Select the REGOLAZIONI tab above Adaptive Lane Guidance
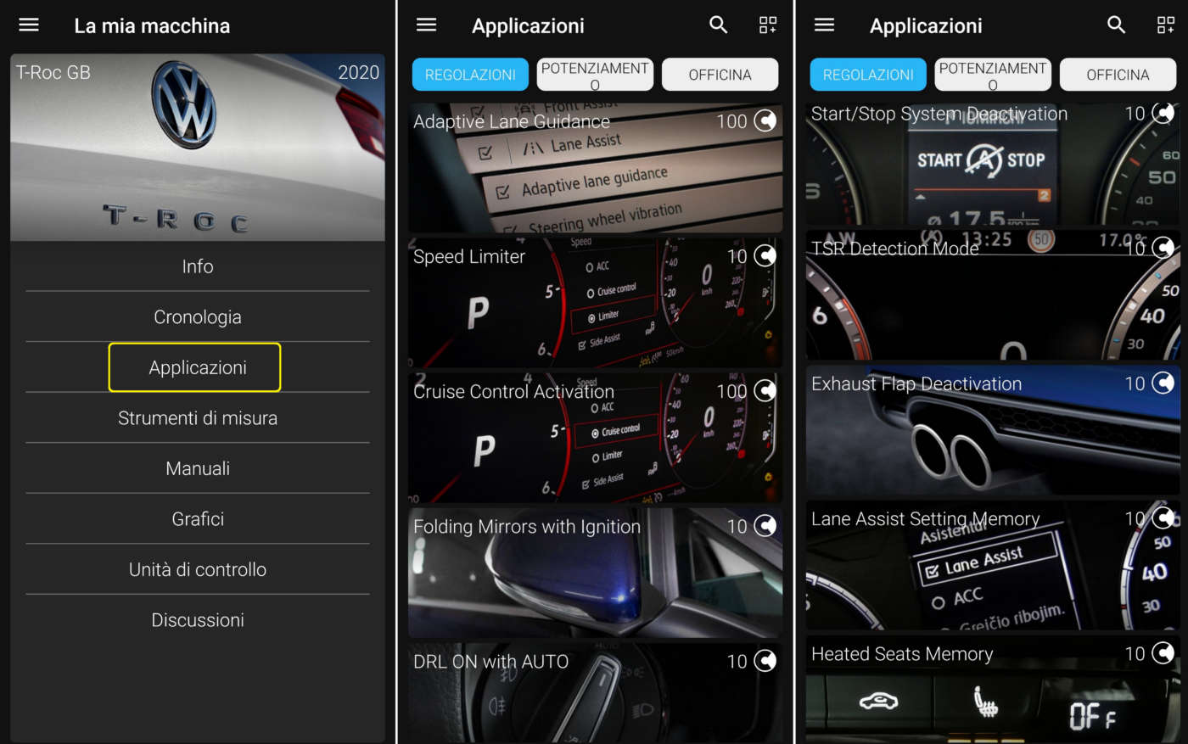The width and height of the screenshot is (1188, 744). point(470,75)
